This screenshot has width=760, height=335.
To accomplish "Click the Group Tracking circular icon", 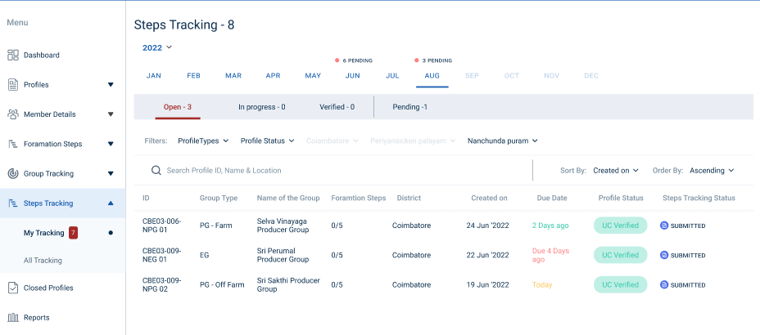I will click(x=13, y=174).
